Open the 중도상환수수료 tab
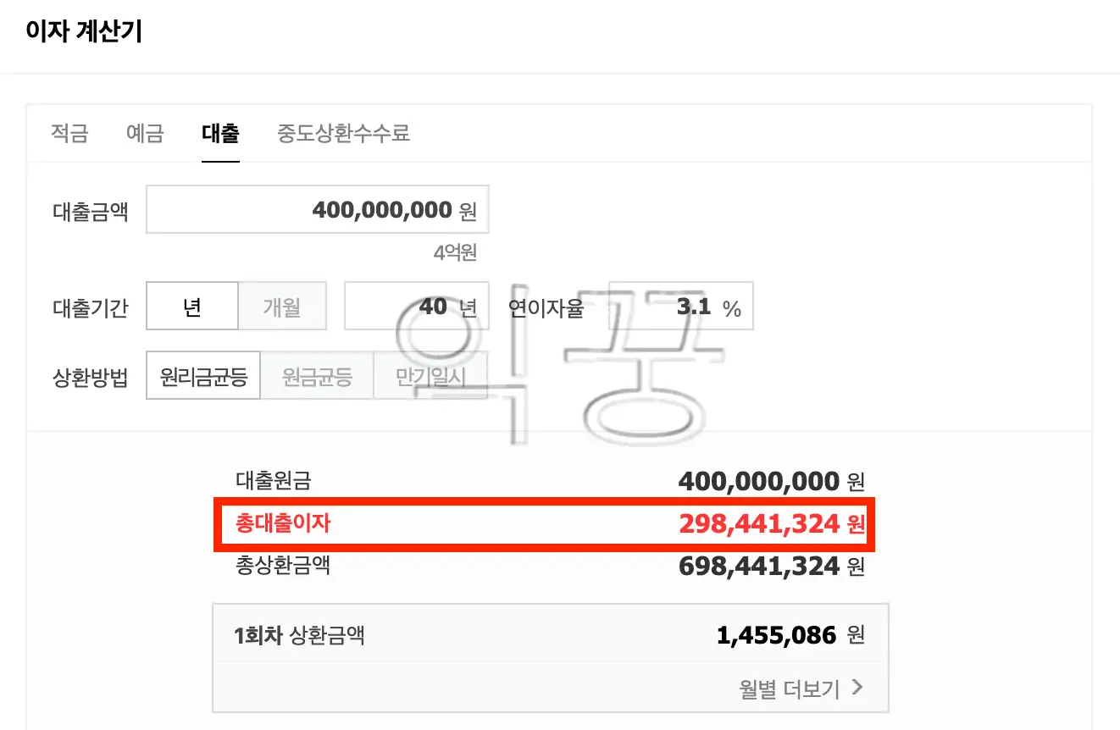The height and width of the screenshot is (730, 1120). pyautogui.click(x=342, y=134)
